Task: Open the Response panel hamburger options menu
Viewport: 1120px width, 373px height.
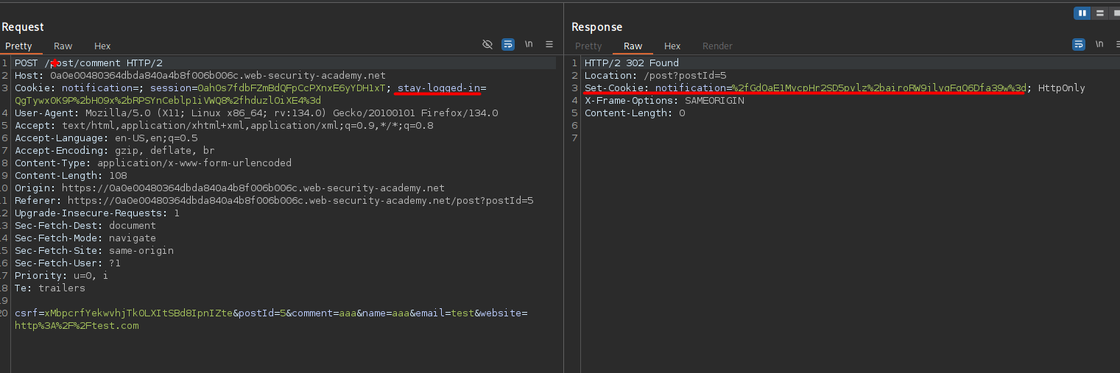Action: [1117, 45]
